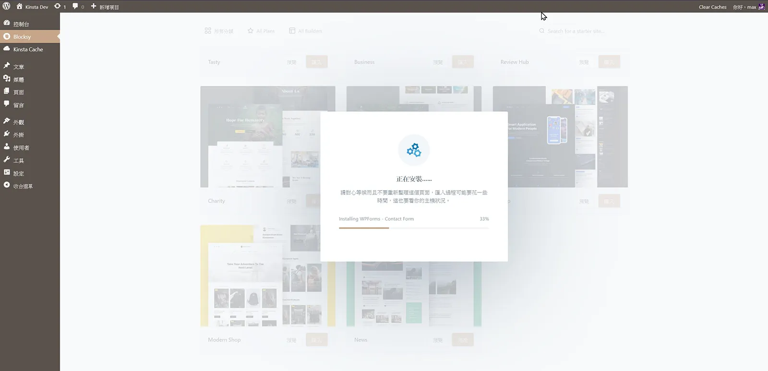Click the Tasty site title

click(x=214, y=62)
